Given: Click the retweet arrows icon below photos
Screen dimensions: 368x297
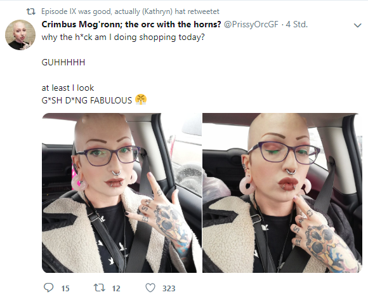Looking at the screenshot, I should 99,287.
